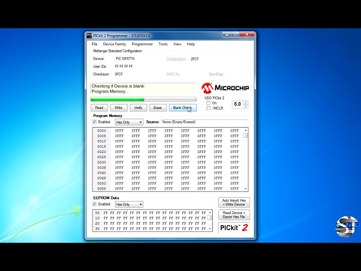Click program memory address 0000
The height and width of the screenshot is (271, 361).
[x=102, y=130]
